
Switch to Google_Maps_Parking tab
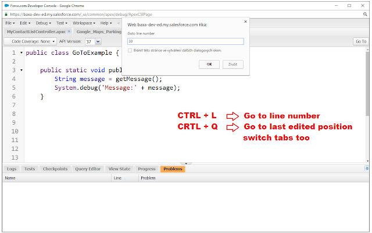coord(99,31)
